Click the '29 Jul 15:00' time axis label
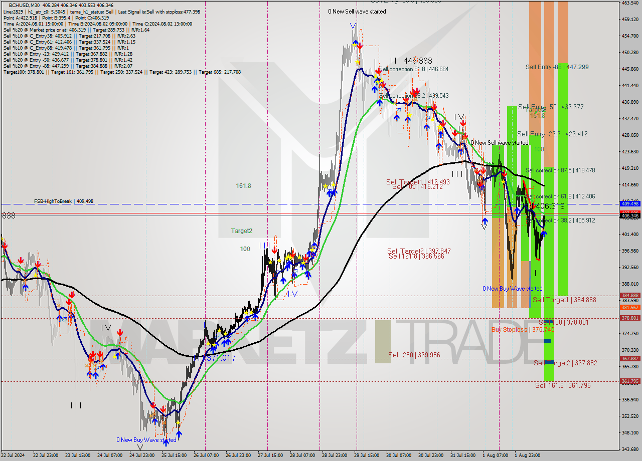Image resolution: width=642 pixels, height=461 pixels. pyautogui.click(x=366, y=455)
